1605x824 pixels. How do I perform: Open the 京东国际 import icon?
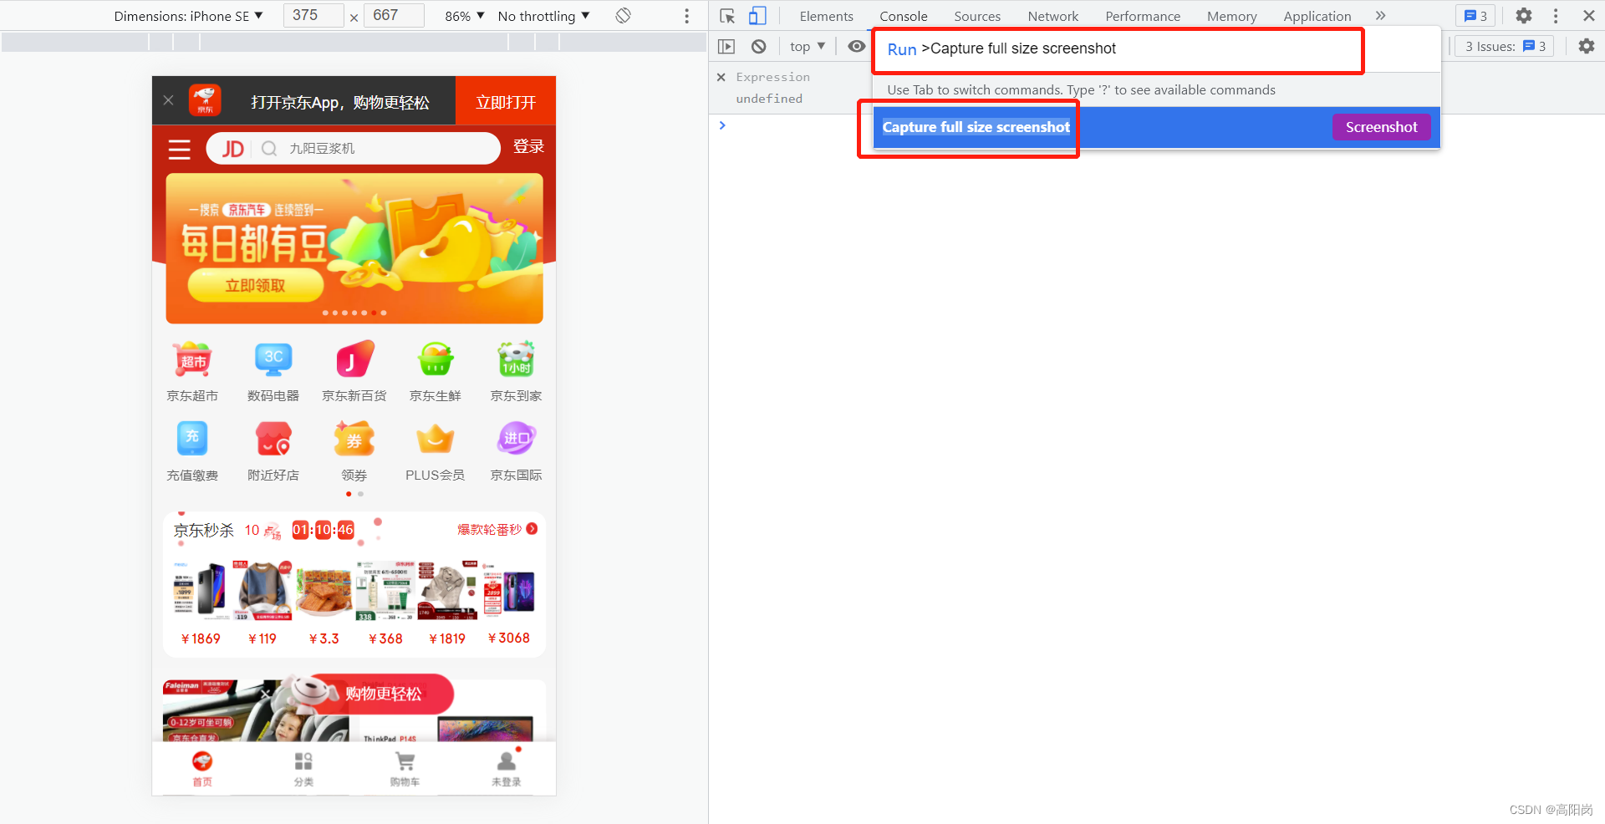click(x=516, y=439)
